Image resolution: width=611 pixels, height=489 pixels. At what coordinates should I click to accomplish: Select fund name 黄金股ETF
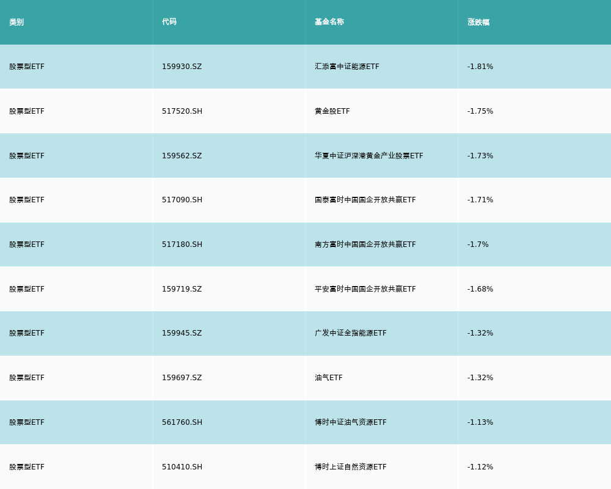point(332,111)
